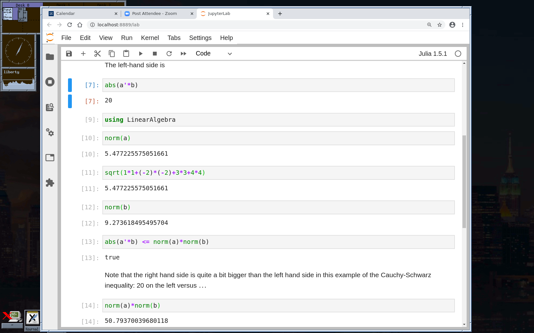Restart kernel and run all cells
The width and height of the screenshot is (534, 333).
183,54
